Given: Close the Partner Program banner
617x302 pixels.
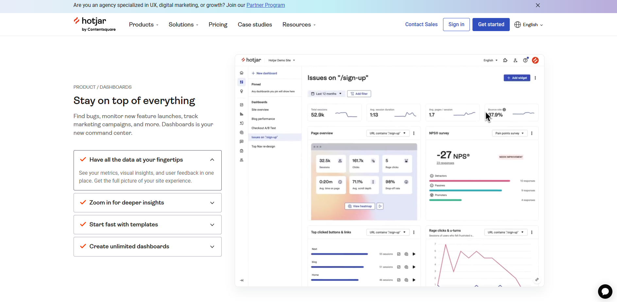Looking at the screenshot, I should coord(538,5).
